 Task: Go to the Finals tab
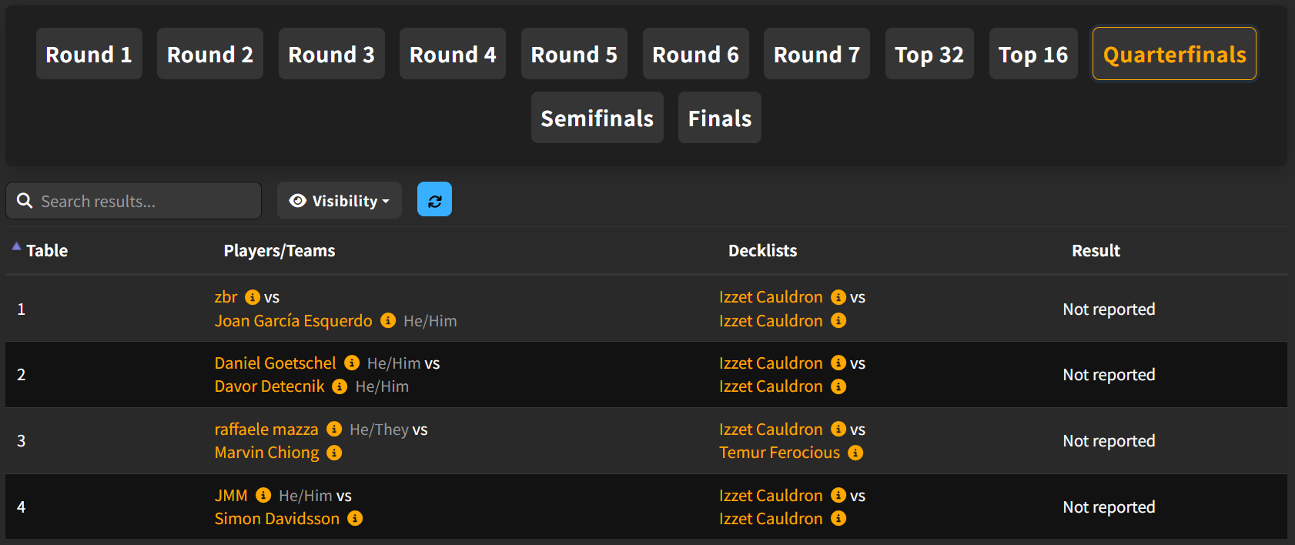coord(719,118)
